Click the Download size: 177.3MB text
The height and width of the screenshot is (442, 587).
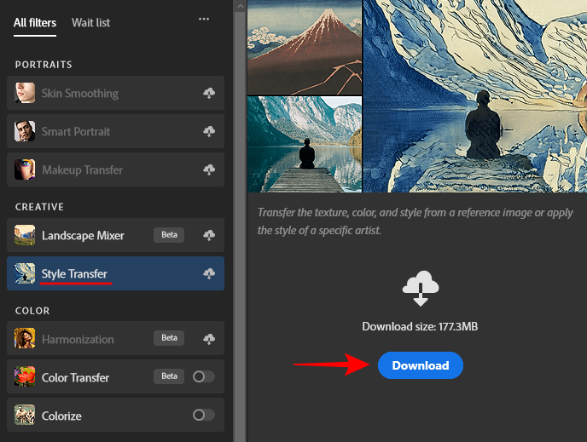(420, 326)
